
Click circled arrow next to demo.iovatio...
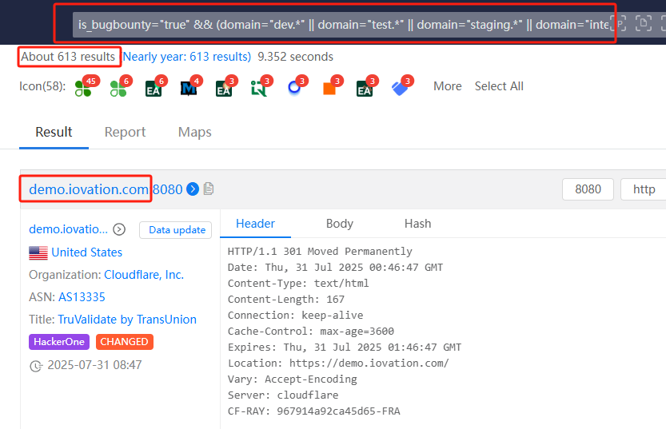(119, 229)
